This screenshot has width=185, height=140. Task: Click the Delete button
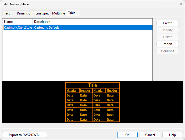[168, 37]
